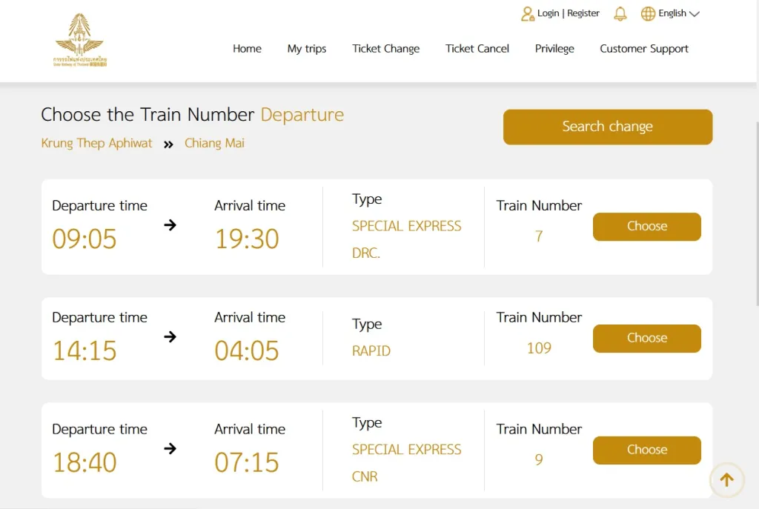Click the Login link

coord(548,13)
